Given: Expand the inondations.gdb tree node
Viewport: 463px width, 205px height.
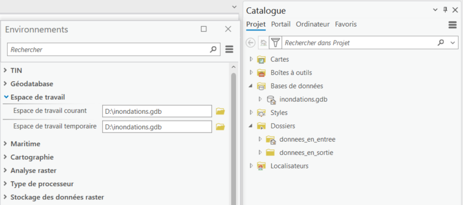Looking at the screenshot, I should pos(260,99).
